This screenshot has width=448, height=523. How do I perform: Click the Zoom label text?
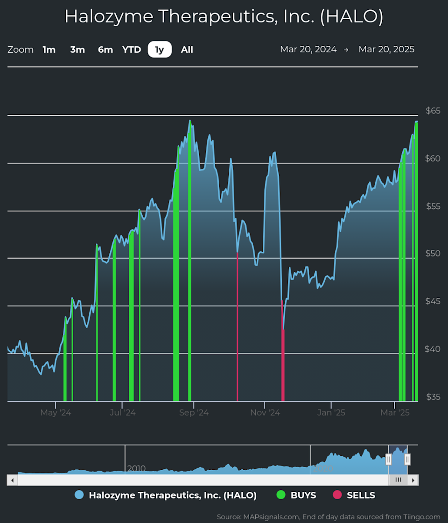pos(21,49)
